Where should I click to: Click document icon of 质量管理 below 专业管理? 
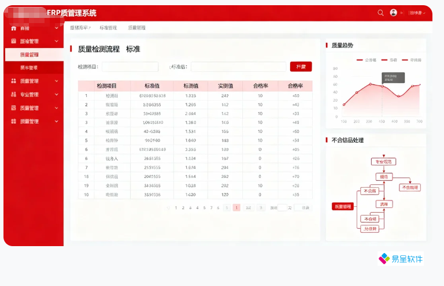pos(13,108)
